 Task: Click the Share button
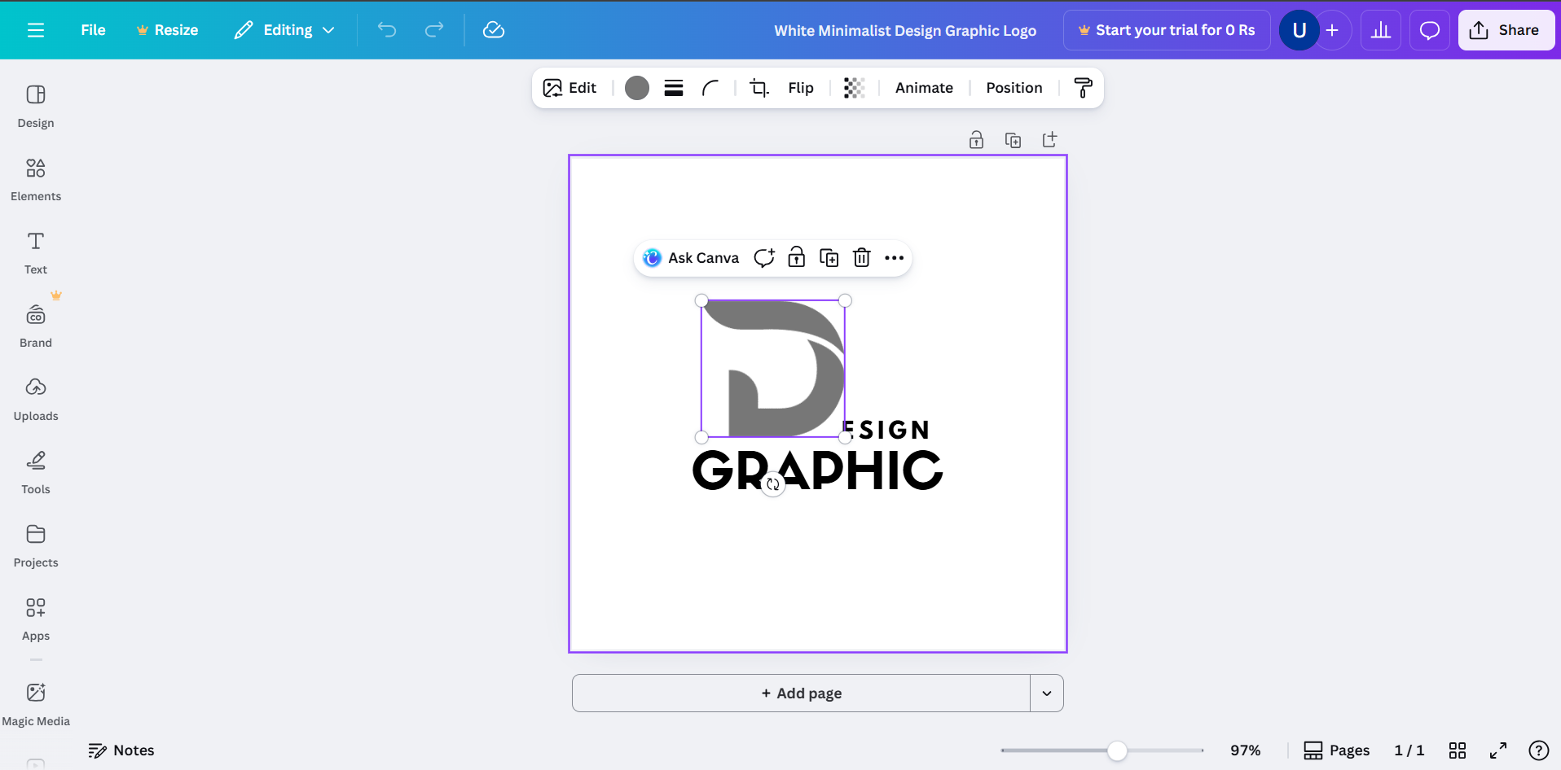(x=1506, y=30)
